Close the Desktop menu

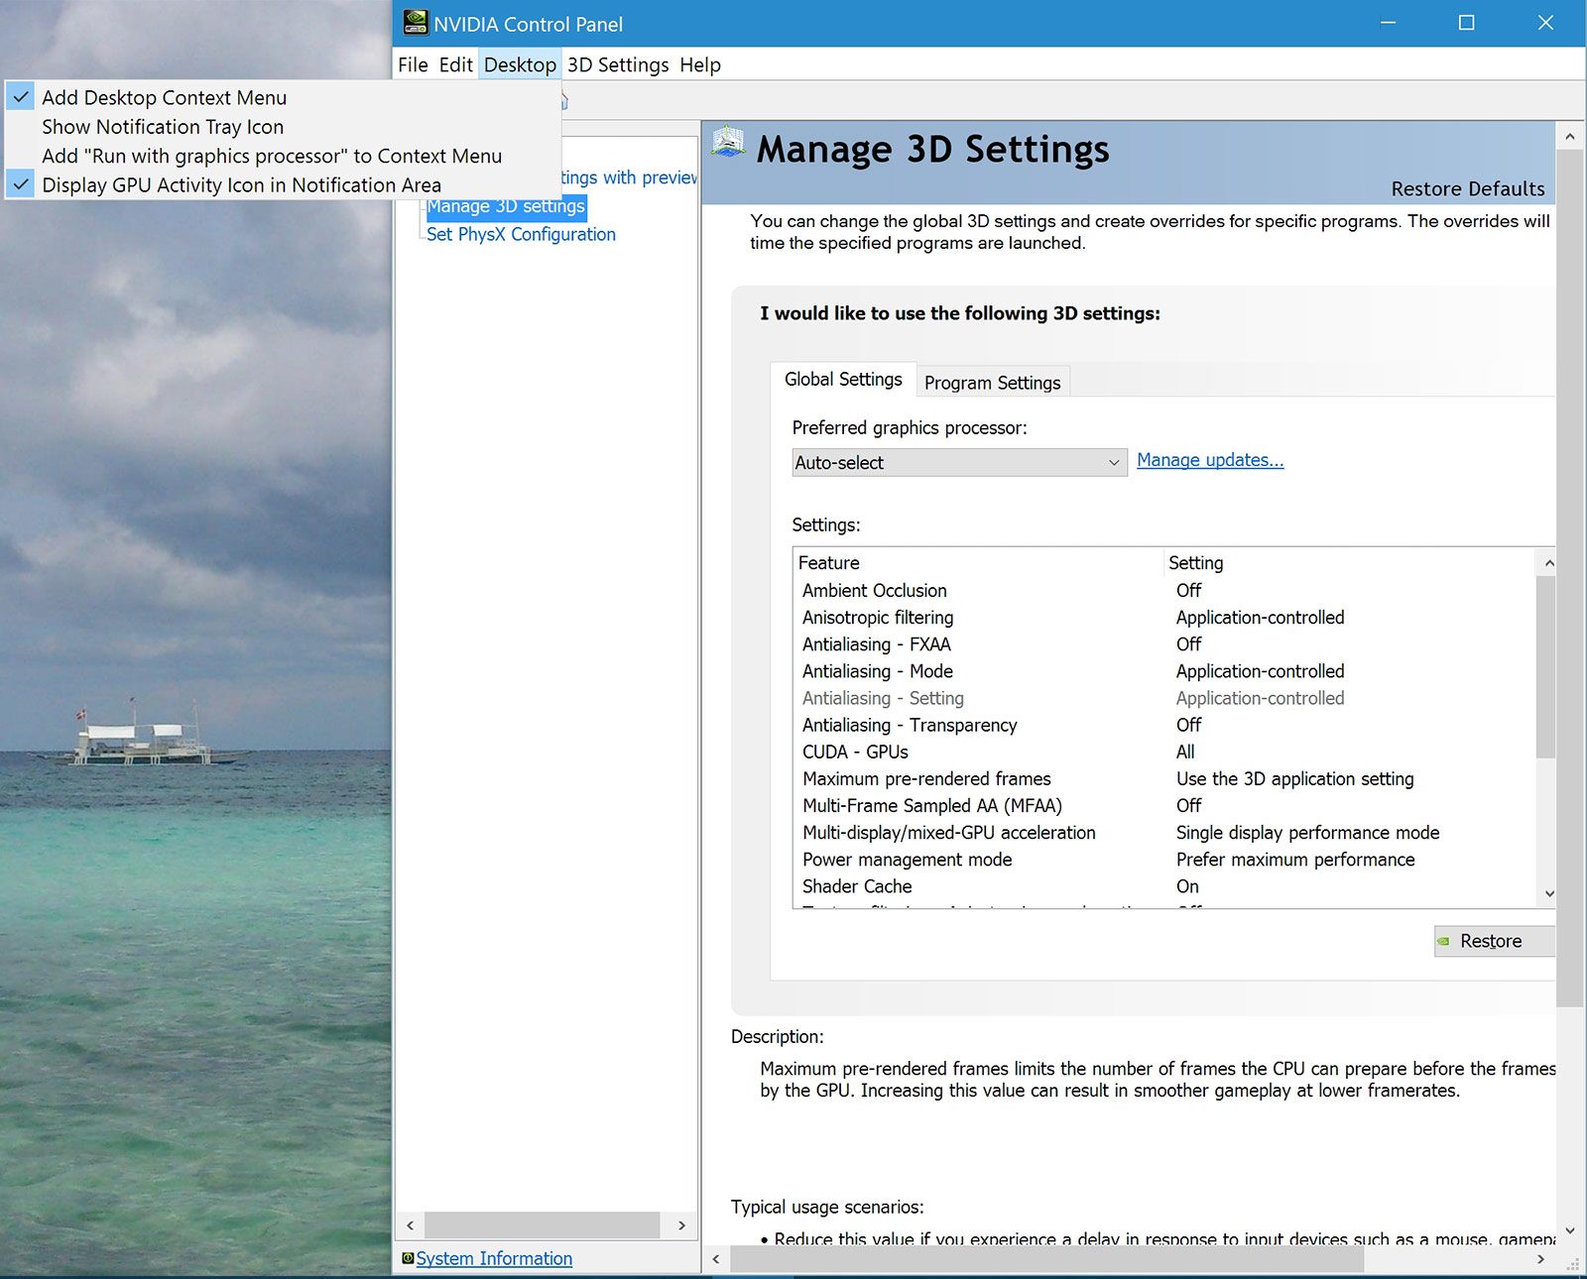click(x=520, y=64)
